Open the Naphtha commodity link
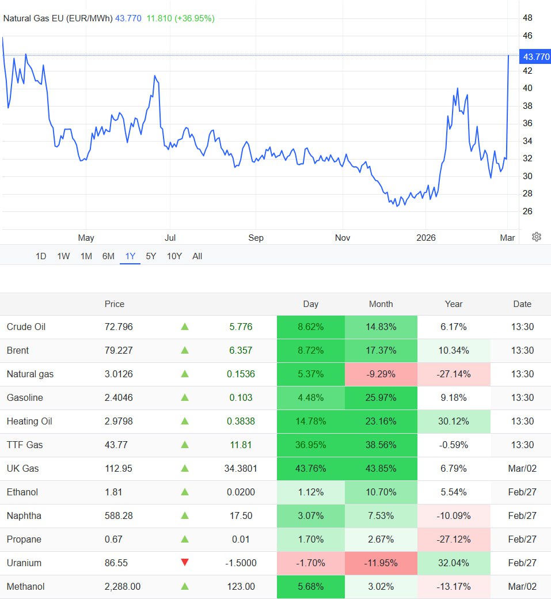The height and width of the screenshot is (599, 551). (24, 515)
